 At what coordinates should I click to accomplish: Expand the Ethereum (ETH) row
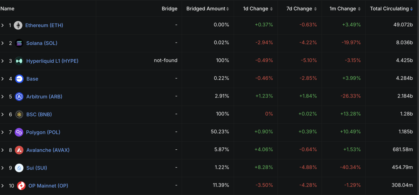3,26
